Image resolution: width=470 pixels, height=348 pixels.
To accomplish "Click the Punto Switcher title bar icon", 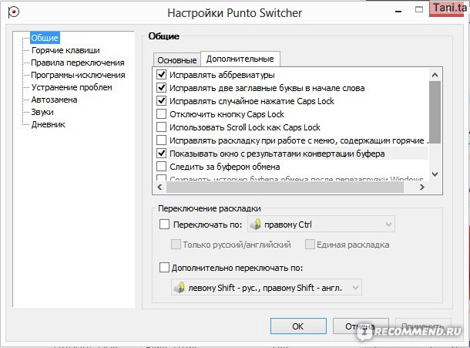I will click(x=13, y=12).
